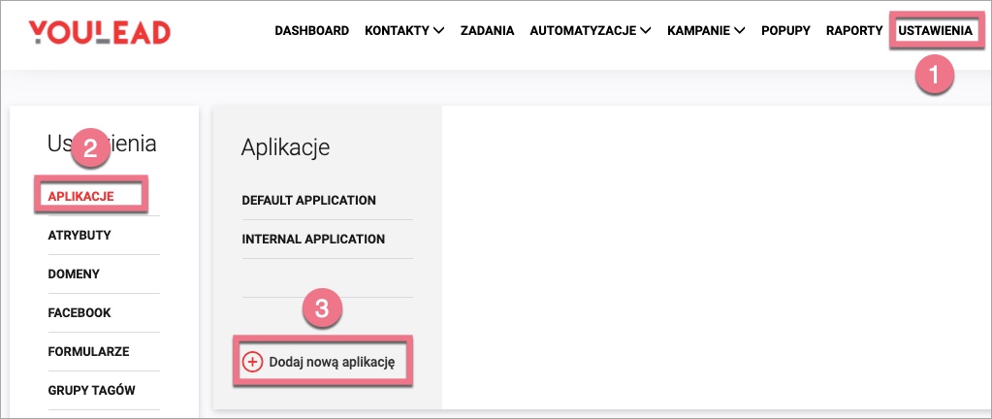This screenshot has height=419, width=992.
Task: Select Atrybuty in the settings sidebar
Action: (x=80, y=235)
